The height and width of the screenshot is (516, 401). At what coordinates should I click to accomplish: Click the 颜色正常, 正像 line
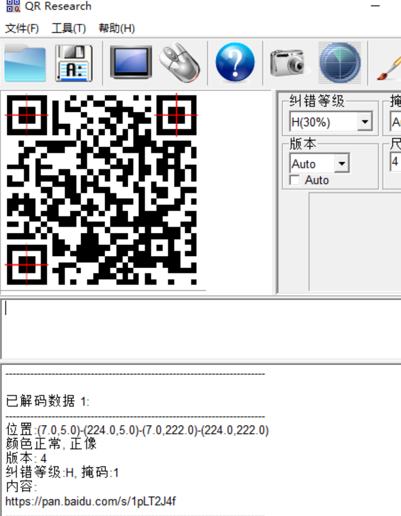coord(51,444)
